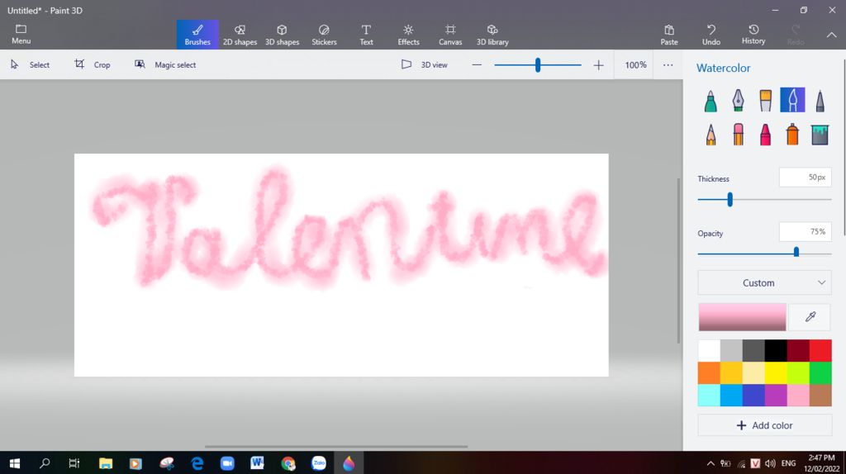The image size is (846, 474).
Task: Open the Windows Start menu
Action: pyautogui.click(x=15, y=463)
